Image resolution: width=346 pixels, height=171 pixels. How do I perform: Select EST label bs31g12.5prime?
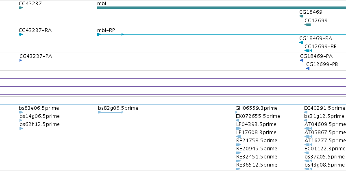pyautogui.click(x=324, y=116)
